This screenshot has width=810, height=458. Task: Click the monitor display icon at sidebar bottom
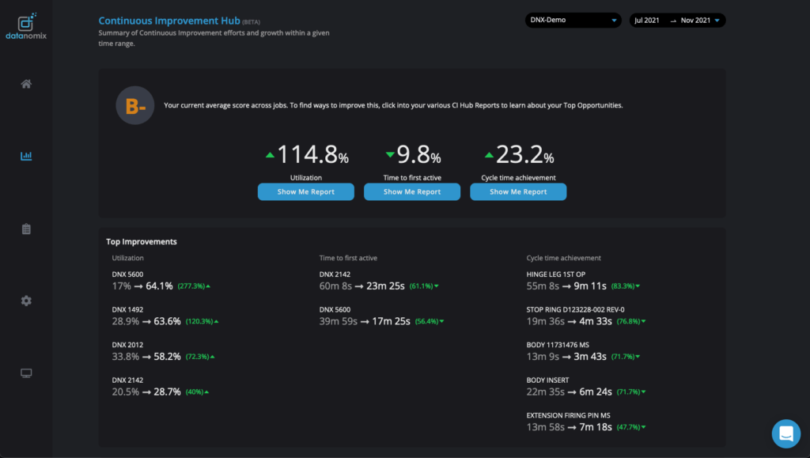pyautogui.click(x=25, y=373)
